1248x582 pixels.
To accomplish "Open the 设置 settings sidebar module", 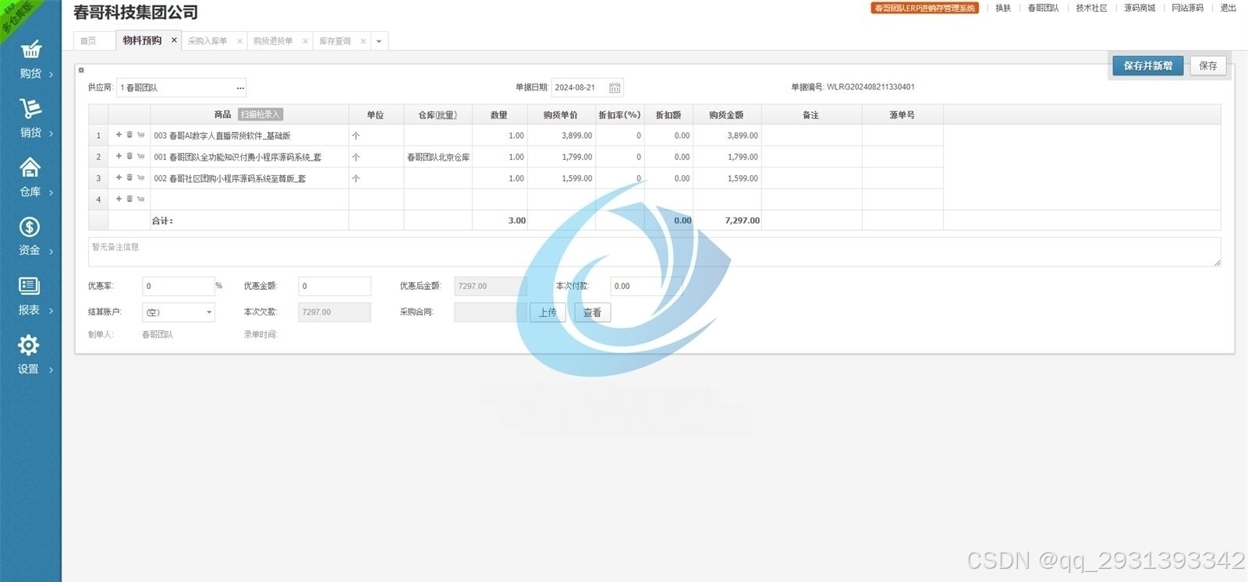I will tap(30, 356).
